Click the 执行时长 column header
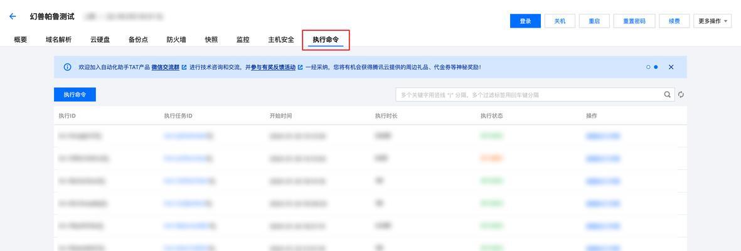Image resolution: width=741 pixels, height=251 pixels. coord(386,116)
